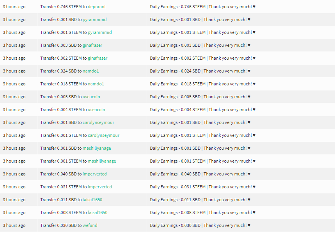Select memo 'Daily Earnings - 0.031 STEEM'
335x232 pixels.
click(x=178, y=187)
